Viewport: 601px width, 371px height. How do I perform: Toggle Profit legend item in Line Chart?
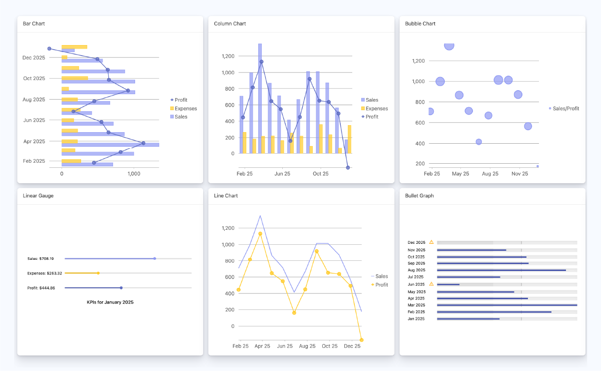pyautogui.click(x=381, y=285)
